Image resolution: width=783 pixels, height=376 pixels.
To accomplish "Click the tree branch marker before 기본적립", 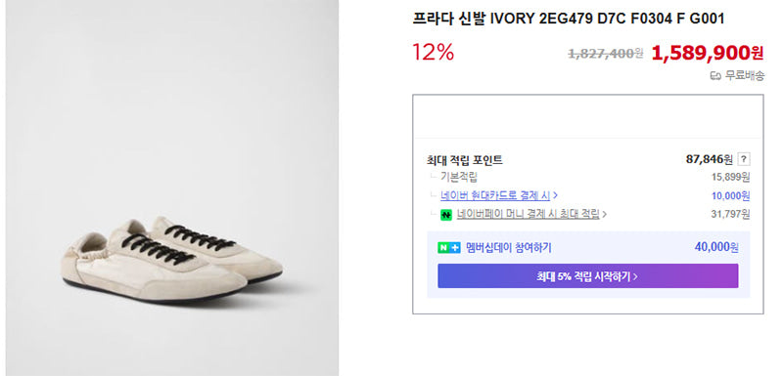I will (433, 176).
